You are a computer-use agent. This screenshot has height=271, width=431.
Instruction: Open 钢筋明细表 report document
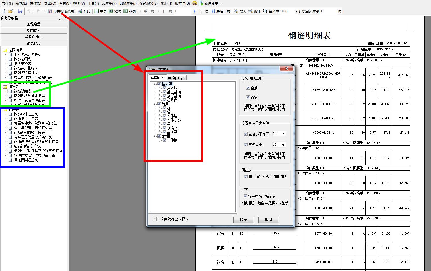pos(22,91)
